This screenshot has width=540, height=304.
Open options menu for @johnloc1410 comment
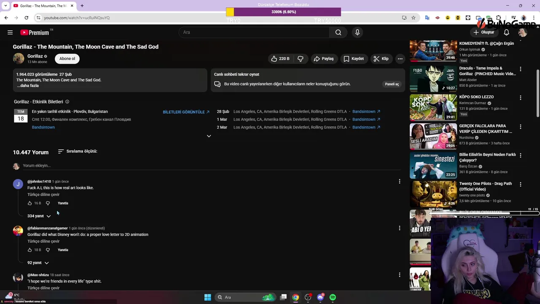(400, 182)
